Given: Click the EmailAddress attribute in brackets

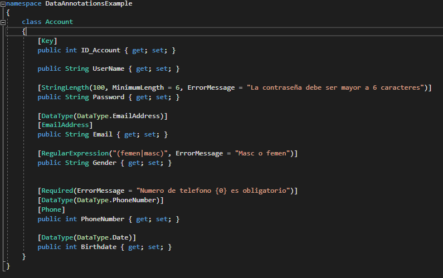Looking at the screenshot, I should (65, 125).
